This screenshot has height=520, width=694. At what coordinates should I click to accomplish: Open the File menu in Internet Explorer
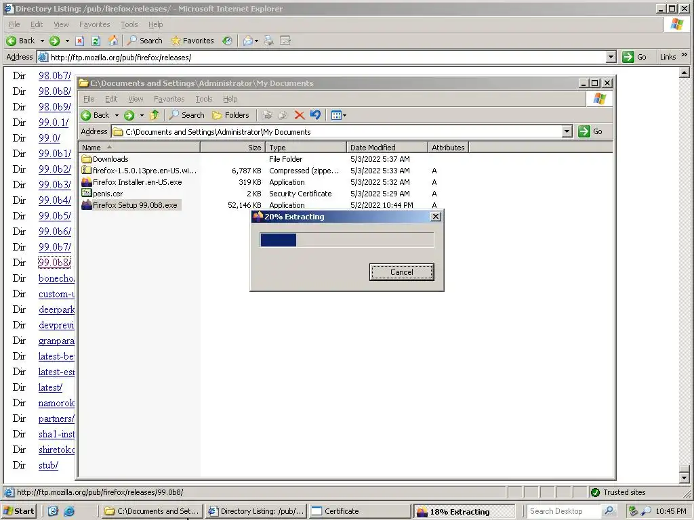tap(15, 24)
